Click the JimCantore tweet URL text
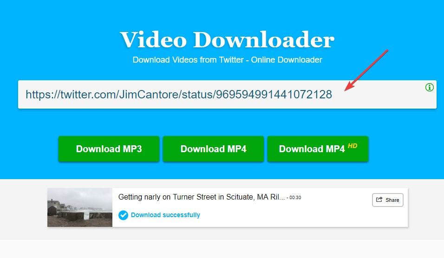 (179, 95)
